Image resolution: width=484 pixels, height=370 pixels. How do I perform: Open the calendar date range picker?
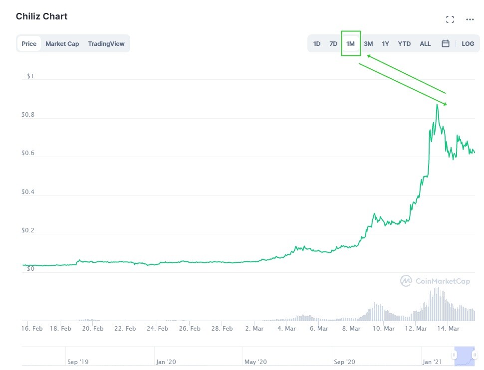pyautogui.click(x=446, y=43)
